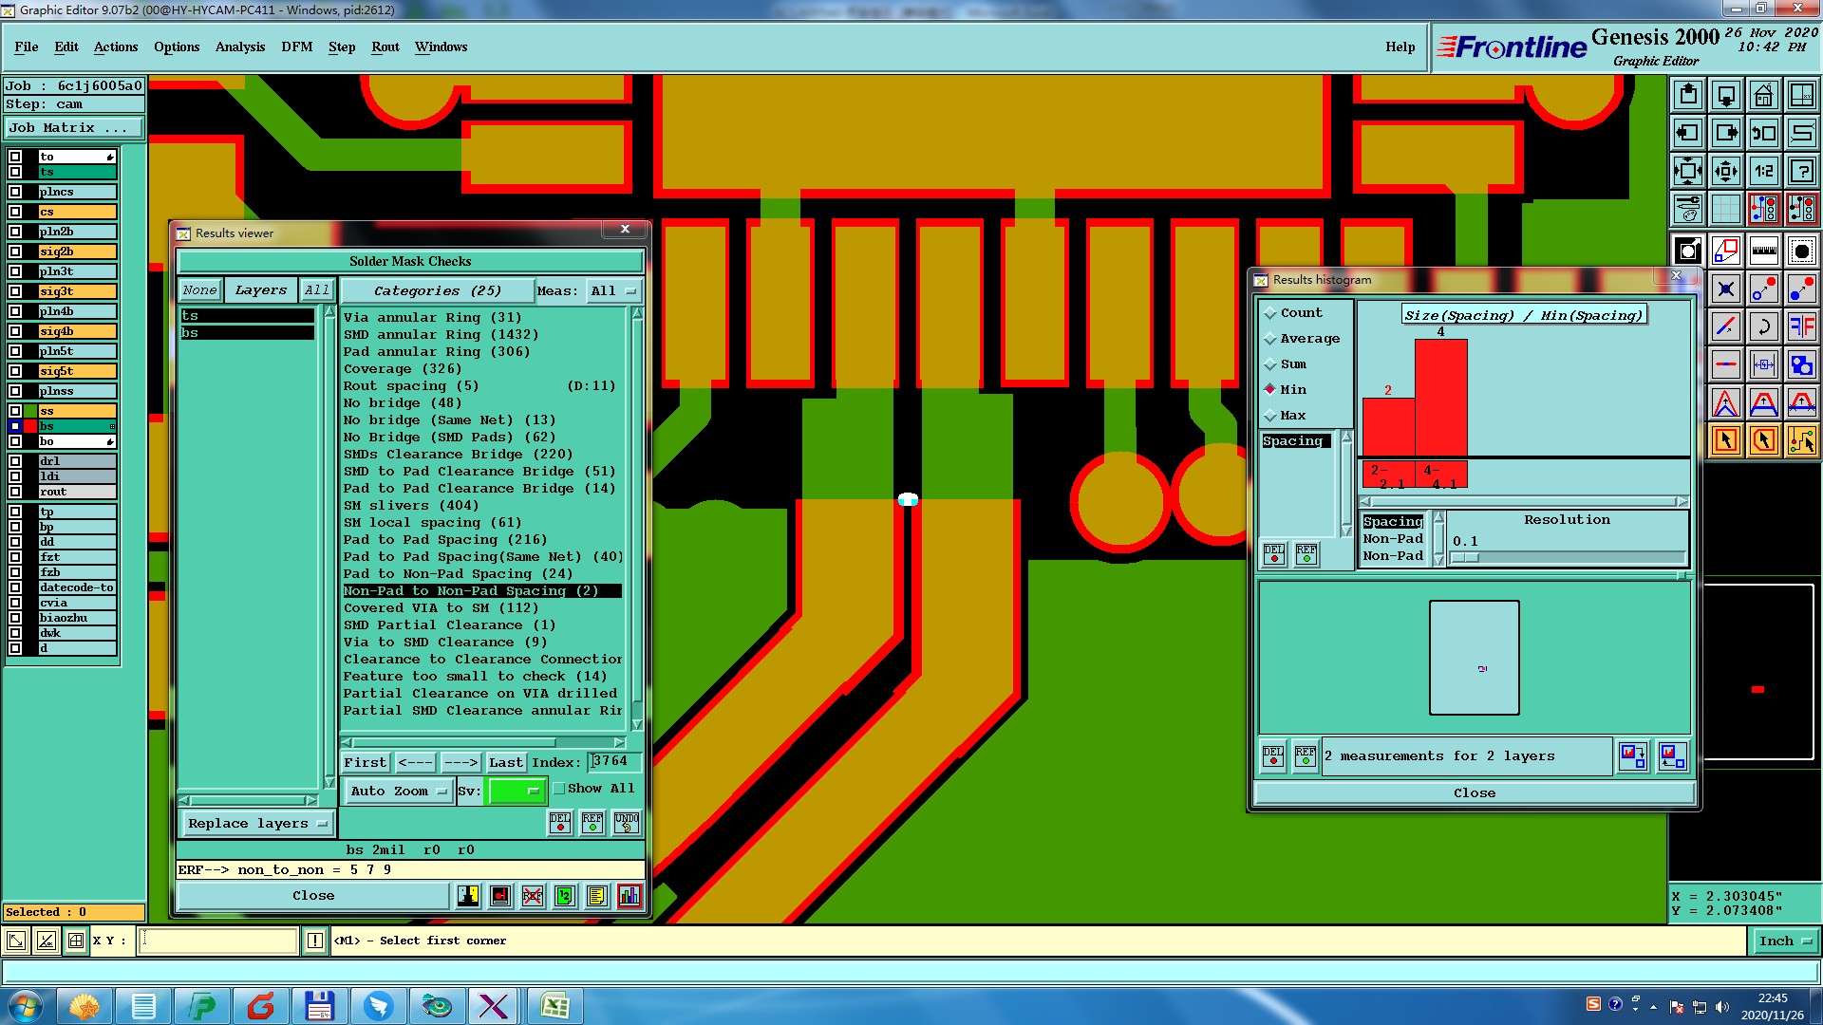Click Close in Results histogram window

coord(1474,792)
